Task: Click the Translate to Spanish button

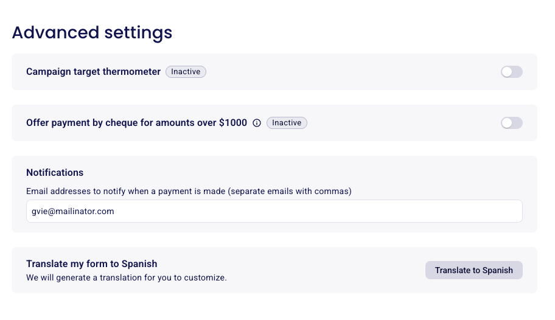Action: [473, 270]
